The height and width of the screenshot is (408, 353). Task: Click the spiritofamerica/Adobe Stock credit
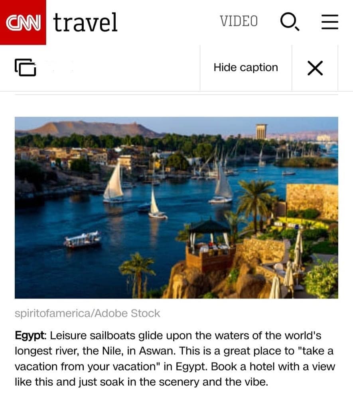click(87, 314)
